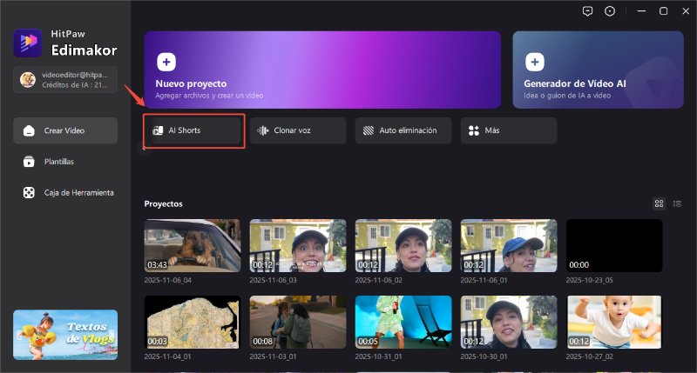Image resolution: width=697 pixels, height=373 pixels.
Task: Open black project thumbnail 2025-10-23_05
Action: click(614, 245)
